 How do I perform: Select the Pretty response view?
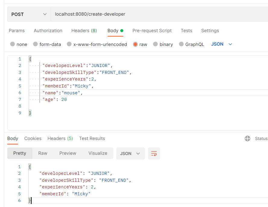[x=20, y=153]
